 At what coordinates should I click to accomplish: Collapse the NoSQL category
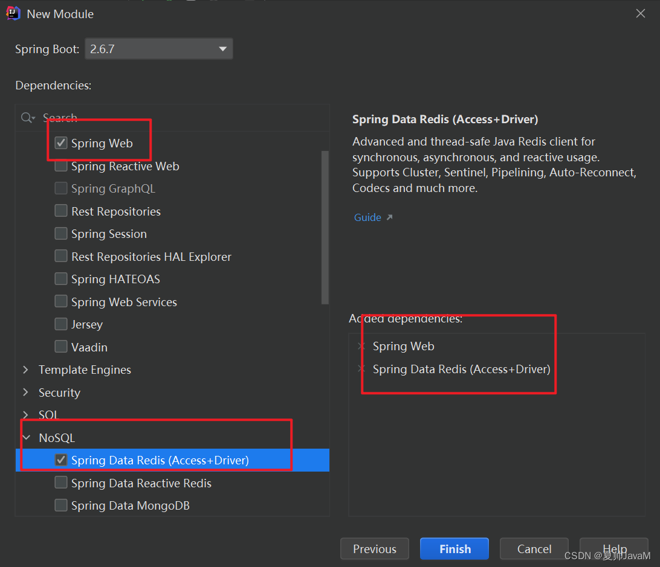(26, 438)
